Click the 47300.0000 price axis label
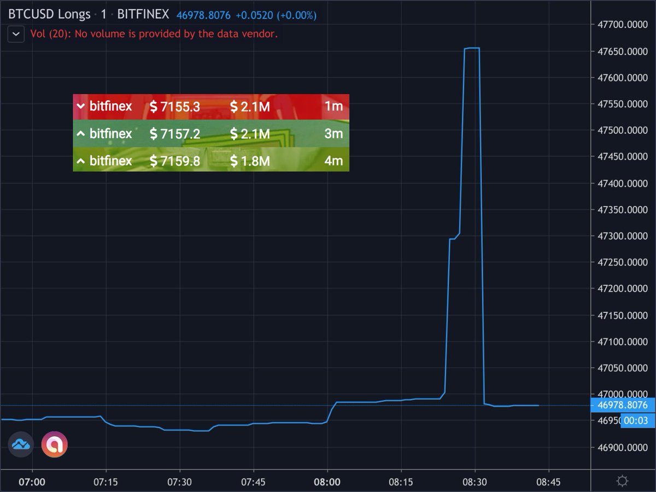The width and height of the screenshot is (656, 492). pos(624,236)
